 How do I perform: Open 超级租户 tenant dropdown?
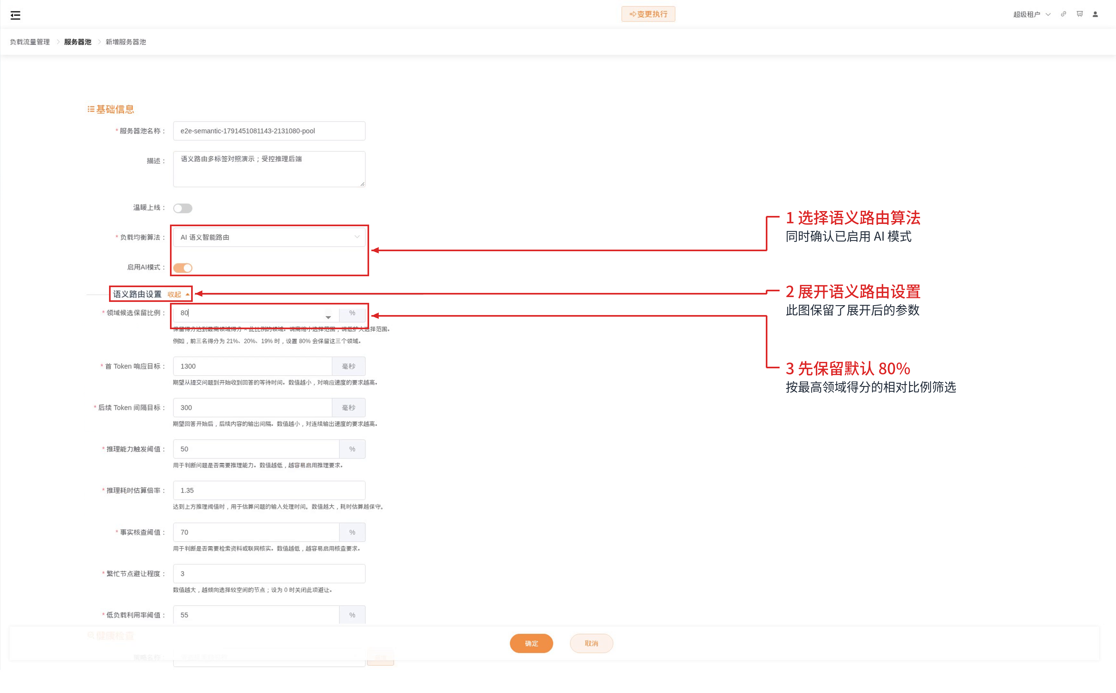[1032, 14]
